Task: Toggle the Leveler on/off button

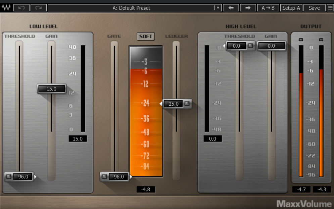Action: pyautogui.click(x=187, y=104)
